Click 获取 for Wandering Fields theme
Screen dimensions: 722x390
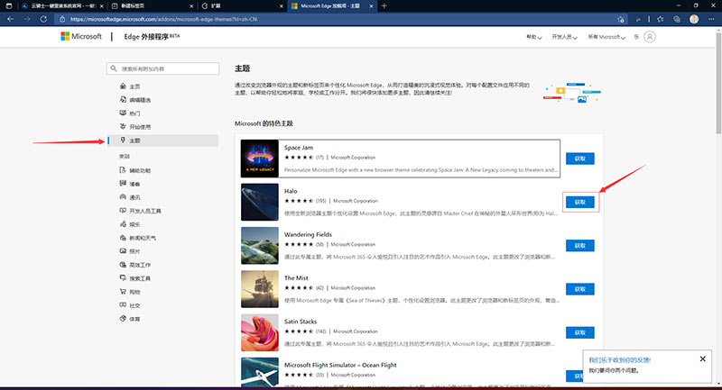click(579, 246)
